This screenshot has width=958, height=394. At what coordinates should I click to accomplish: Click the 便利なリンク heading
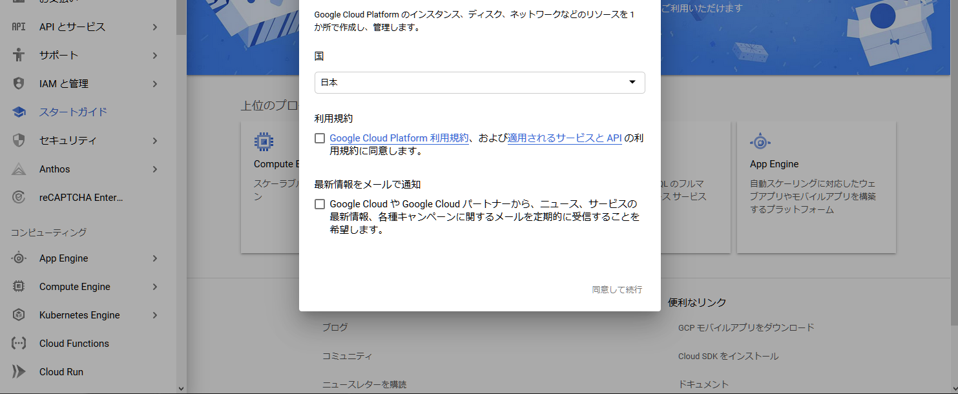click(697, 302)
